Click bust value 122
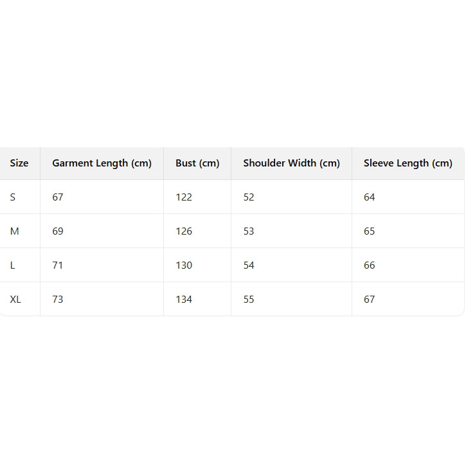 pyautogui.click(x=184, y=197)
